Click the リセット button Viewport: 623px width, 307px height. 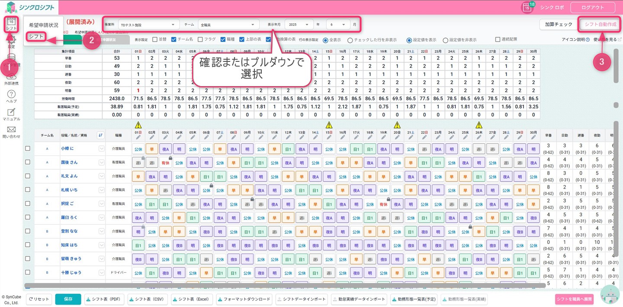pos(39,299)
